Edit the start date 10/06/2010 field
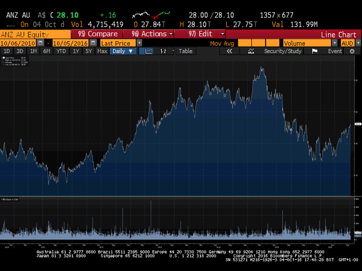Screen dimensions: 362x271 18,43
